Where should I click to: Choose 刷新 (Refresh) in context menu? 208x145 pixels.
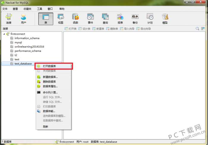pyautogui.click(x=54, y=127)
